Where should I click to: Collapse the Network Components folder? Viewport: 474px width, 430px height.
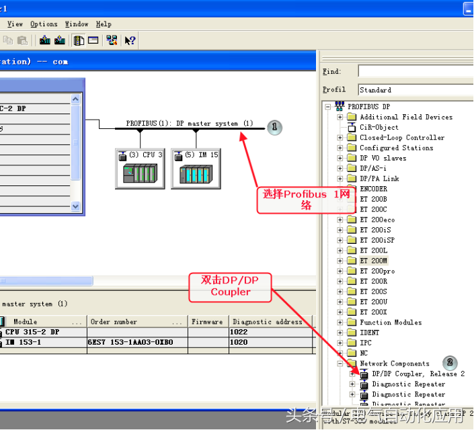click(x=340, y=363)
